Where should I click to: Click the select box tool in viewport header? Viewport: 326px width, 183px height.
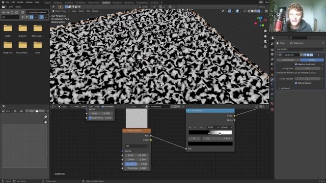pyautogui.click(x=66, y=7)
